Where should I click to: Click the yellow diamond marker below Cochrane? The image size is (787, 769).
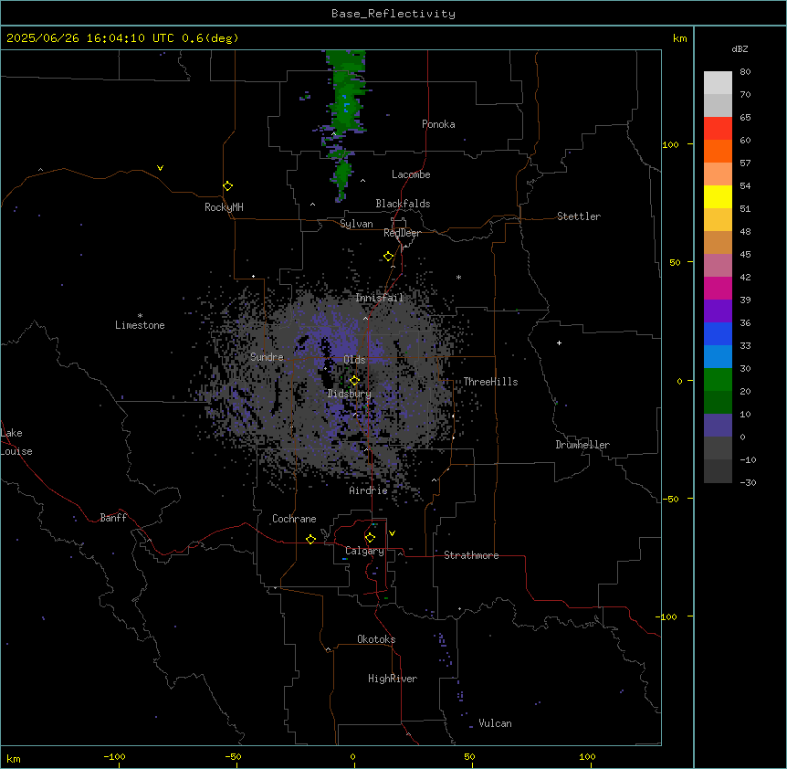[x=310, y=539]
